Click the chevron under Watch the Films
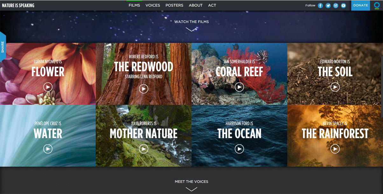383x194 pixels. tap(191, 29)
